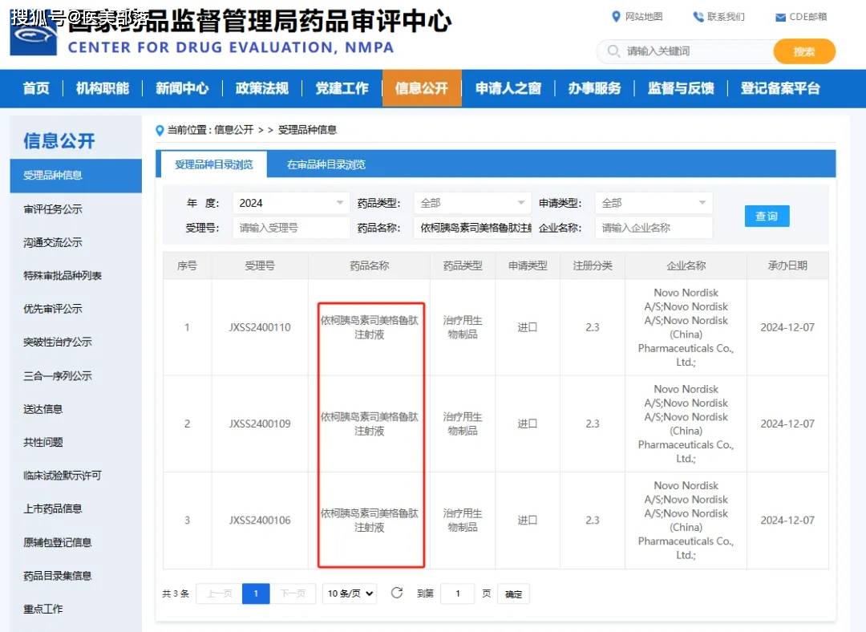This screenshot has width=866, height=632.
Task: Open 政策法规 navigation menu
Action: [261, 88]
